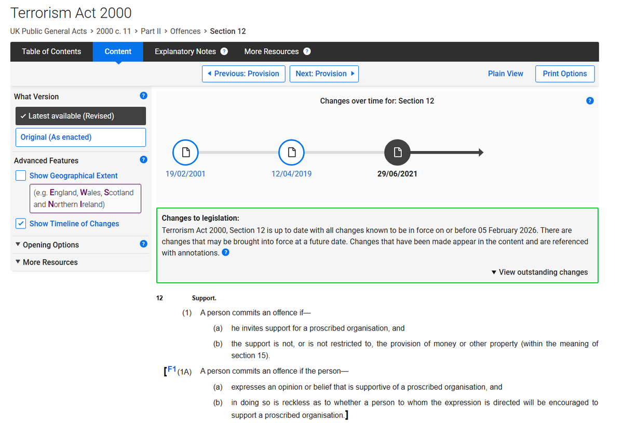Open UK Public General Acts breadcrumb
Screen dimensions: 623x423
coord(49,31)
